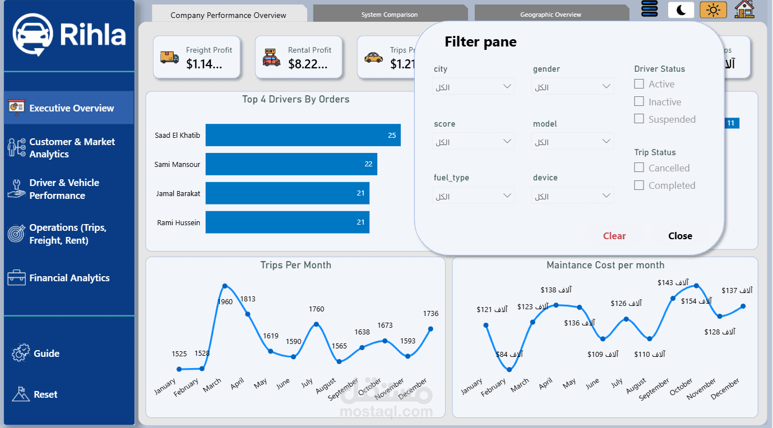Check the Completed trip status box
The width and height of the screenshot is (773, 428).
639,185
